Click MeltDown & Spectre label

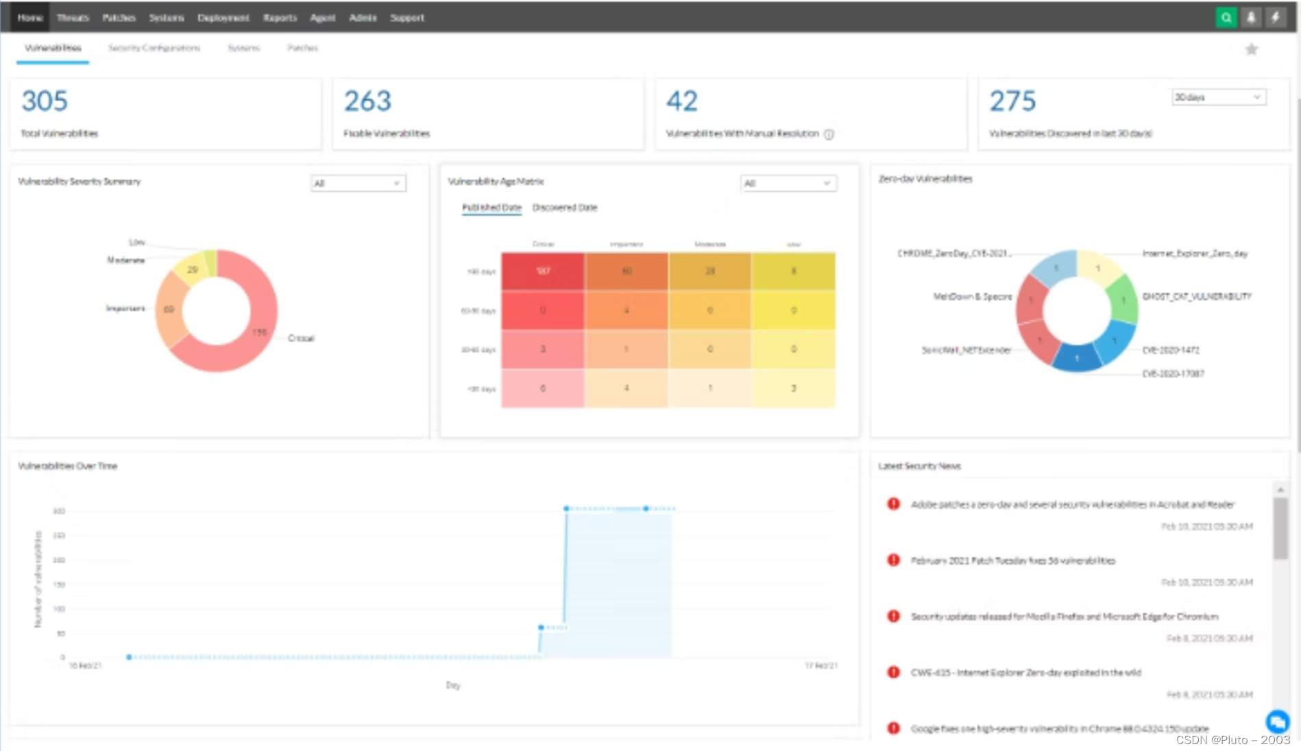[x=973, y=297]
